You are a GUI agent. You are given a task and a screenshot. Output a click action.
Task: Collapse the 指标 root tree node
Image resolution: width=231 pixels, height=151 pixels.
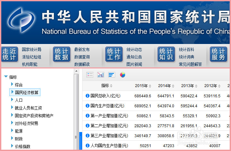coord(6,76)
